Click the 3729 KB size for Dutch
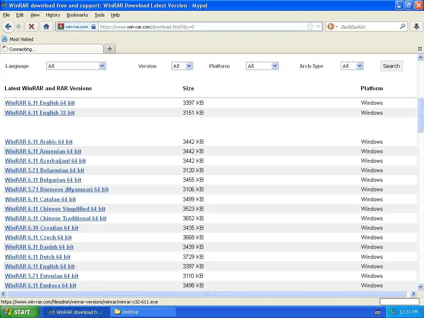Image resolution: width=424 pixels, height=318 pixels. (193, 257)
